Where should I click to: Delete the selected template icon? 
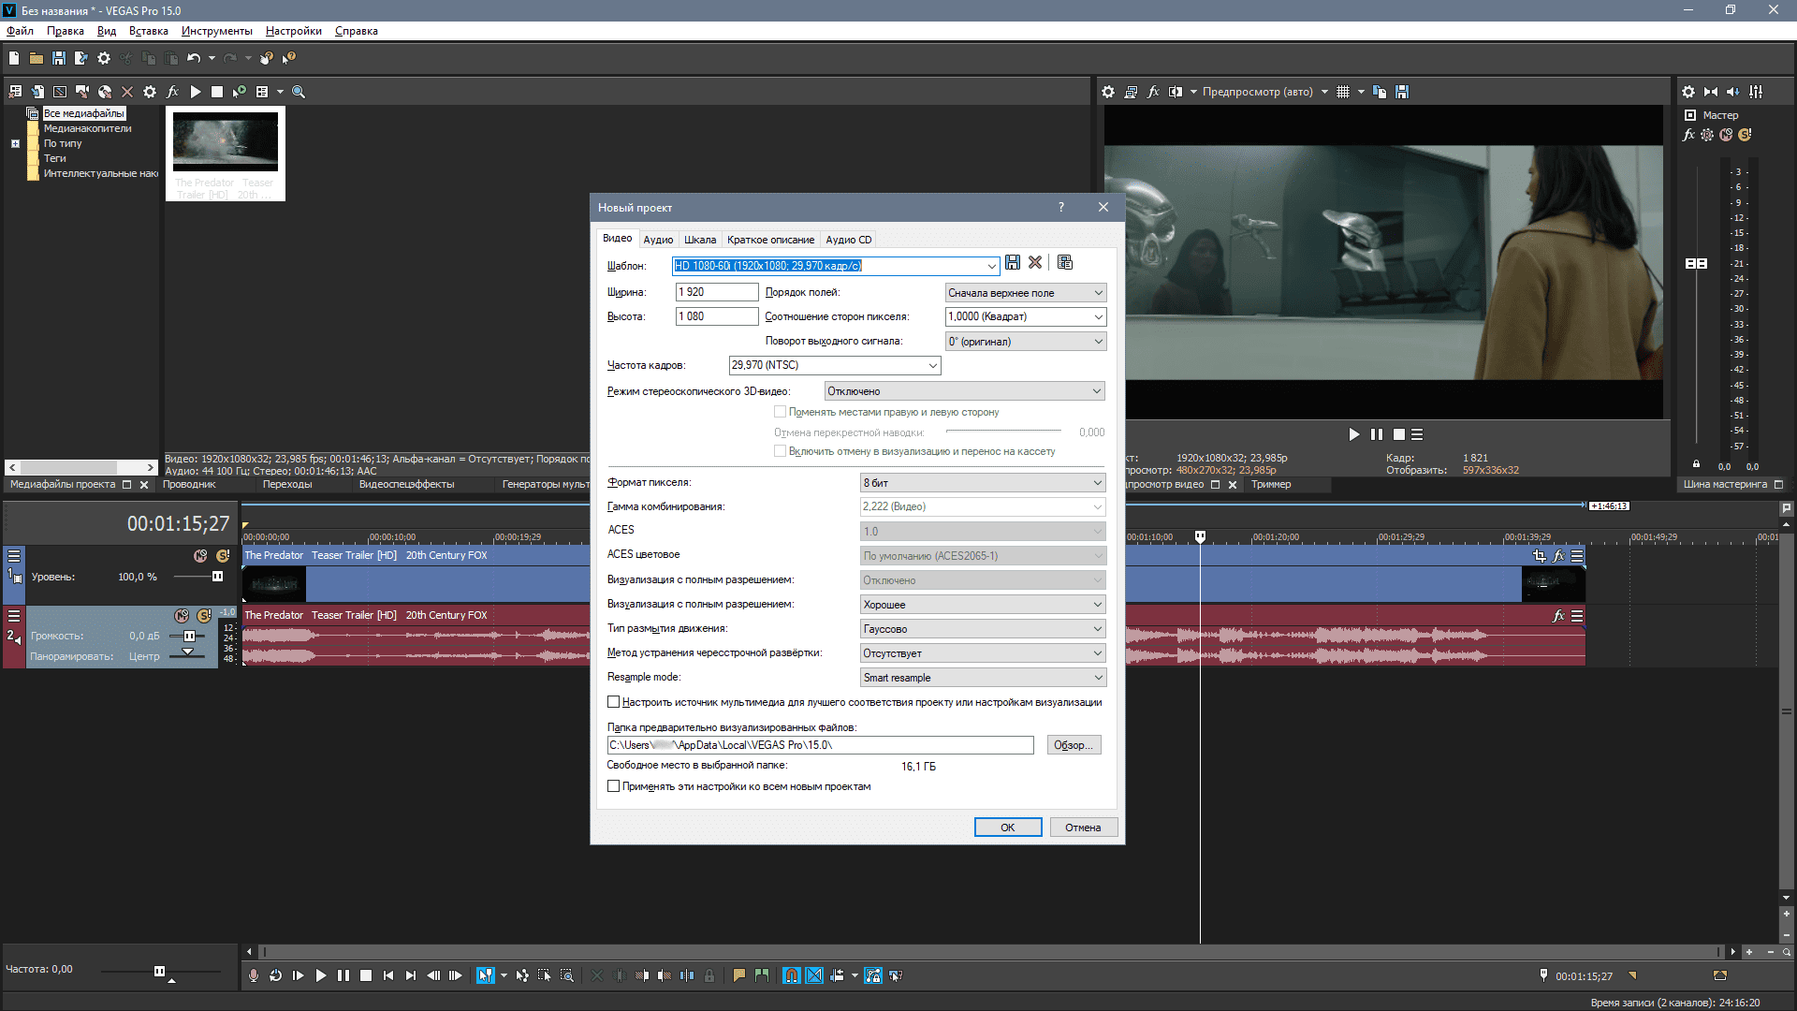click(1035, 263)
